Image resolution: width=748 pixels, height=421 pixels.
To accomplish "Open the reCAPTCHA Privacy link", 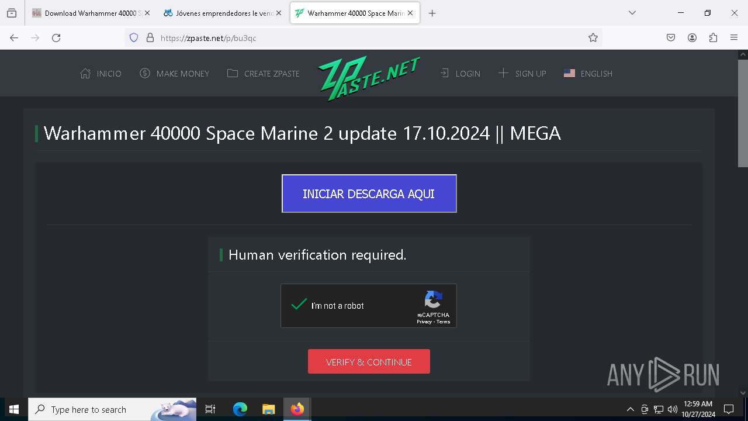I will [x=424, y=322].
